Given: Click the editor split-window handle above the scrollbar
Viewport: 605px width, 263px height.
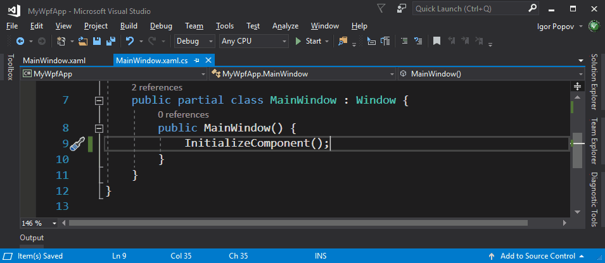Looking at the screenshot, I should [x=577, y=86].
